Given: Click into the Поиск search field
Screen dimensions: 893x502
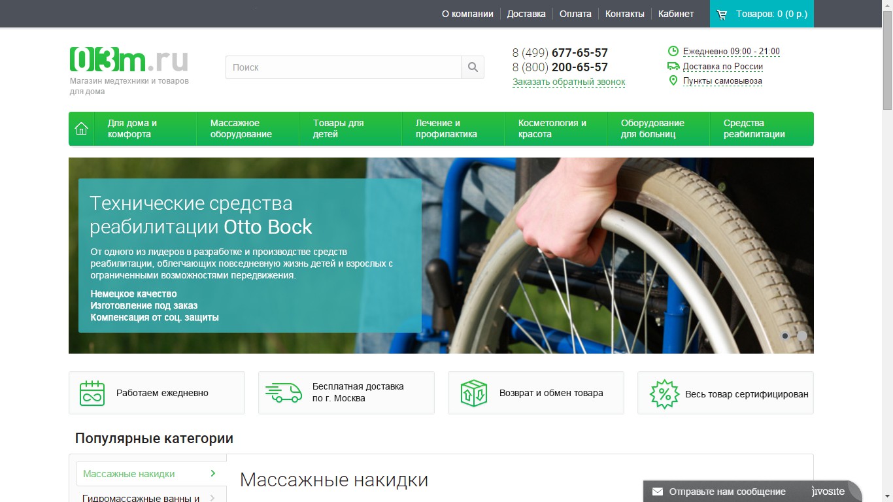Looking at the screenshot, I should click(x=343, y=67).
